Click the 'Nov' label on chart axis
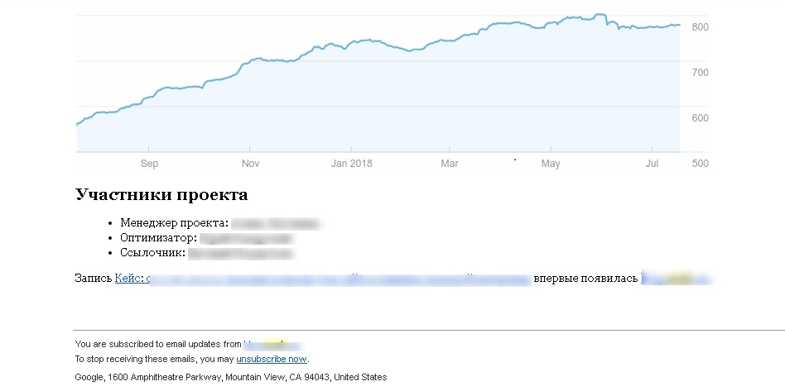785x391 pixels. click(x=250, y=164)
